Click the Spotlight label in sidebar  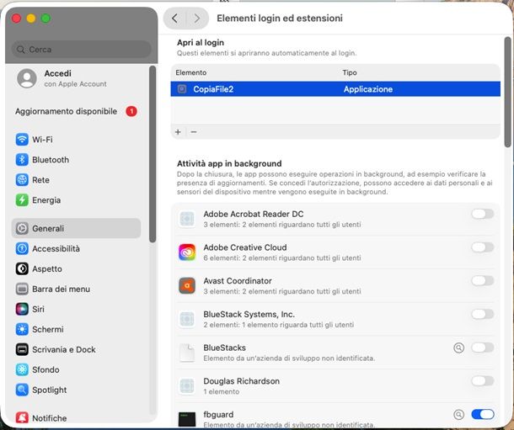(x=50, y=390)
